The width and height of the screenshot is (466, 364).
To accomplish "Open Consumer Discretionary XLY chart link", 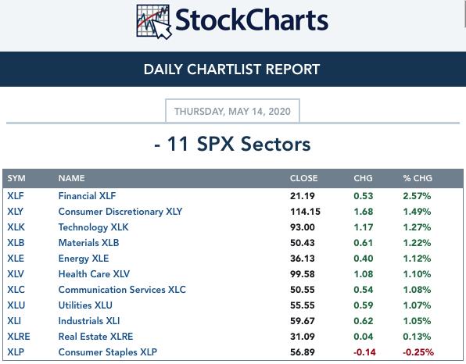I will pos(120,212).
